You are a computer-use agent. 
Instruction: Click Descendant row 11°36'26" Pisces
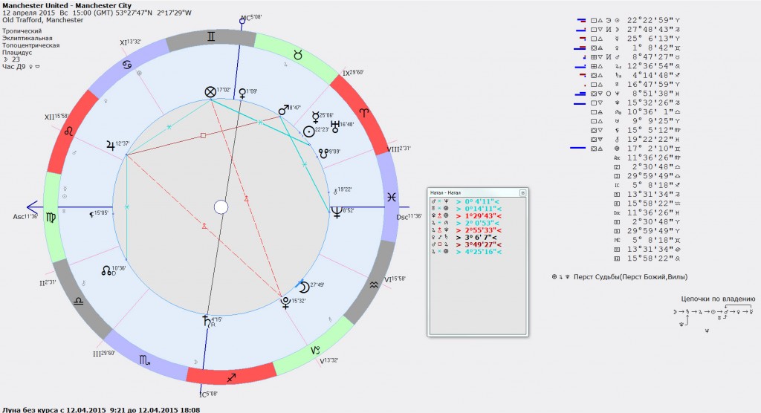[647, 212]
